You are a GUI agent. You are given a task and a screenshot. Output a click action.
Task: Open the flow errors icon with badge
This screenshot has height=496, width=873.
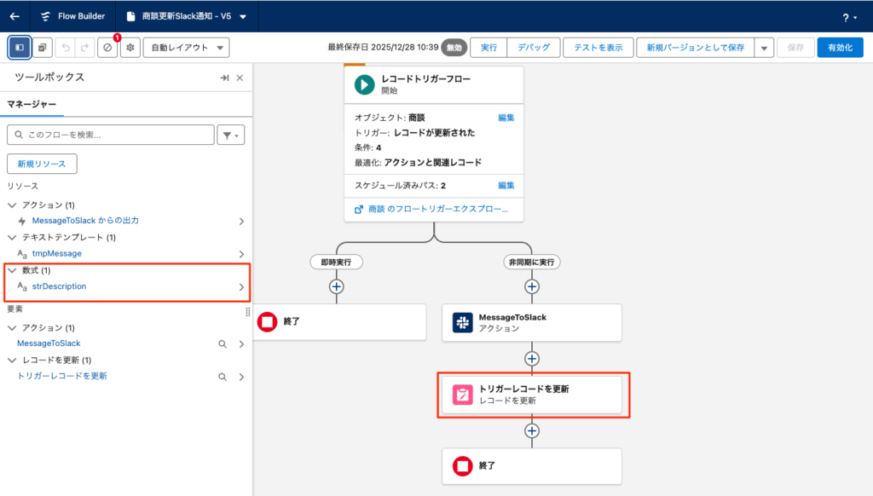tap(107, 47)
